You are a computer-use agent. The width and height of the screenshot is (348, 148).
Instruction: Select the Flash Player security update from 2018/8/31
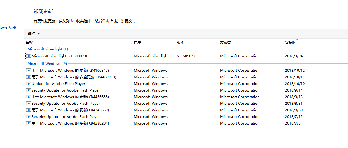click(65, 104)
